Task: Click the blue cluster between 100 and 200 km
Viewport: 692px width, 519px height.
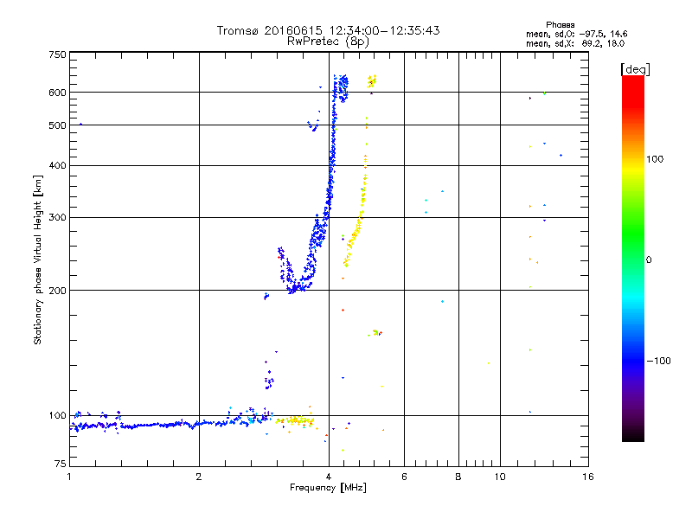Action: [x=269, y=382]
